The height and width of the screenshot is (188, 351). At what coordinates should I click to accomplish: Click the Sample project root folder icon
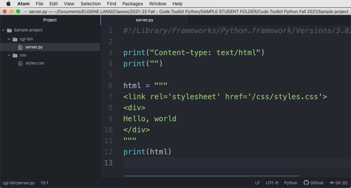coord(9,30)
